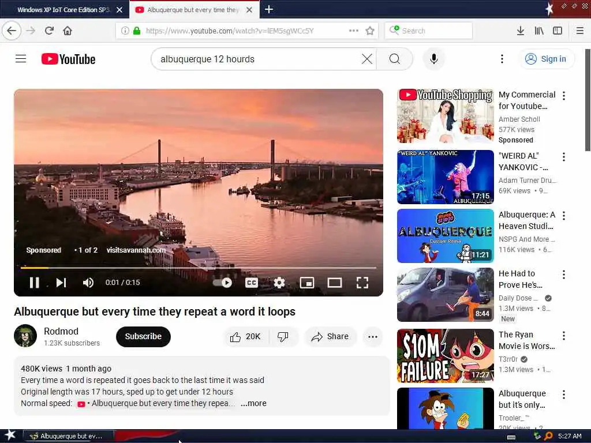The height and width of the screenshot is (443, 591).
Task: Open the taskbar star Start button
Action: point(10,436)
